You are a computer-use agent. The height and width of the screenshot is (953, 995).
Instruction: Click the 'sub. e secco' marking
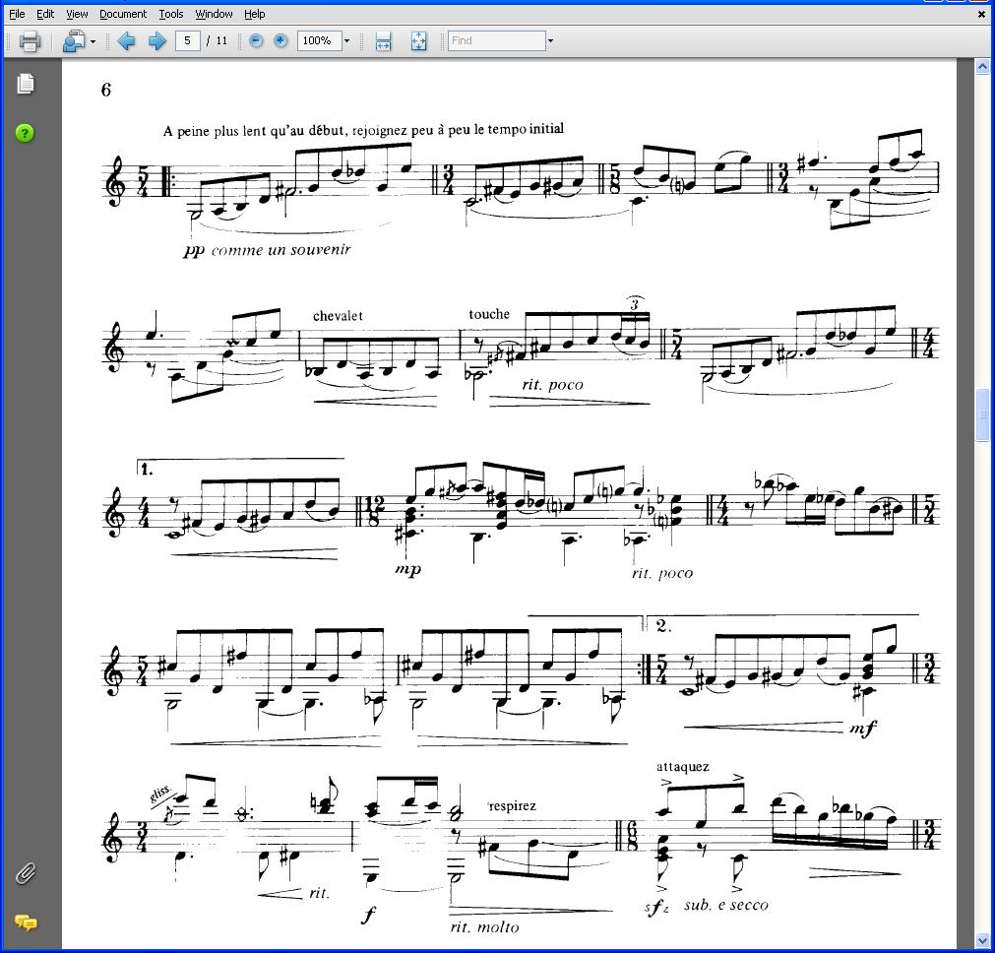point(726,905)
